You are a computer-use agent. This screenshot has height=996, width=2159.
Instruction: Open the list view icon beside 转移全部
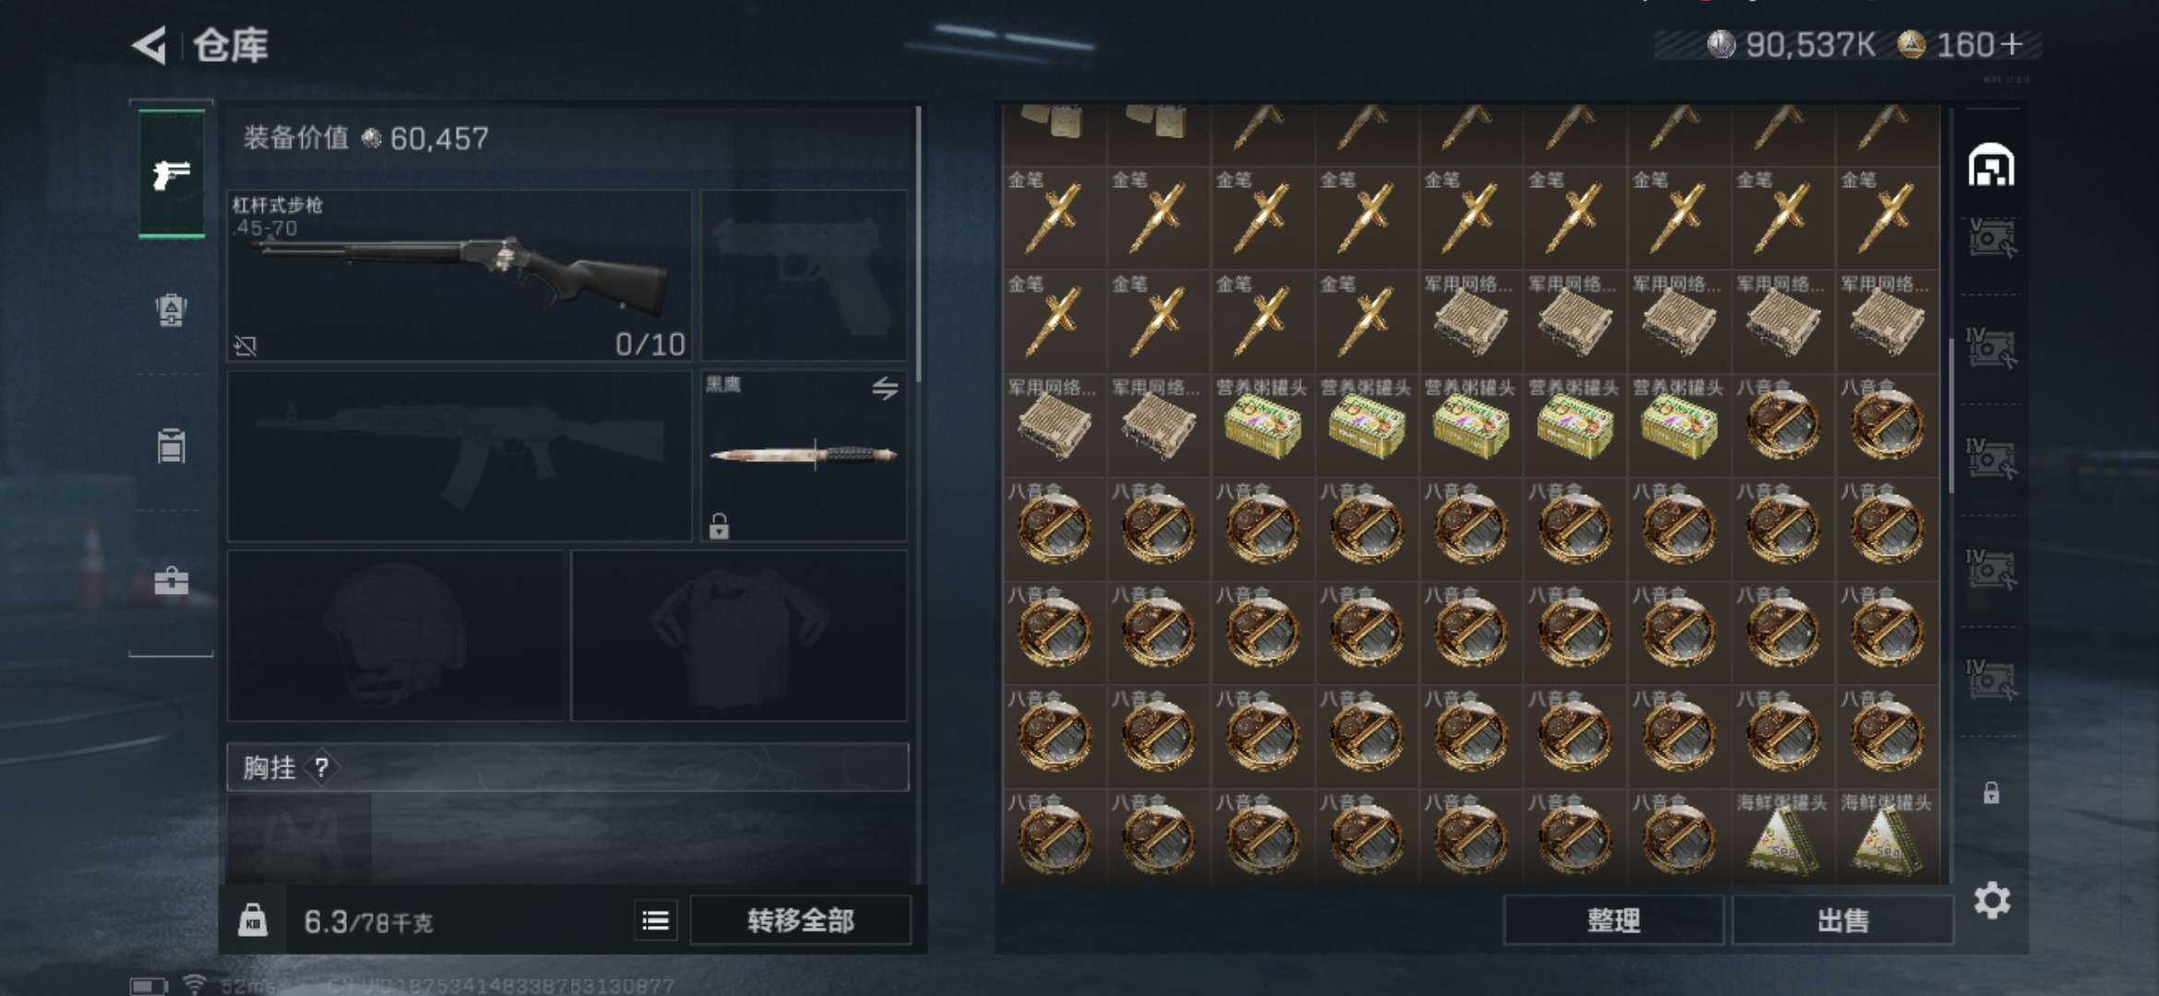point(656,920)
